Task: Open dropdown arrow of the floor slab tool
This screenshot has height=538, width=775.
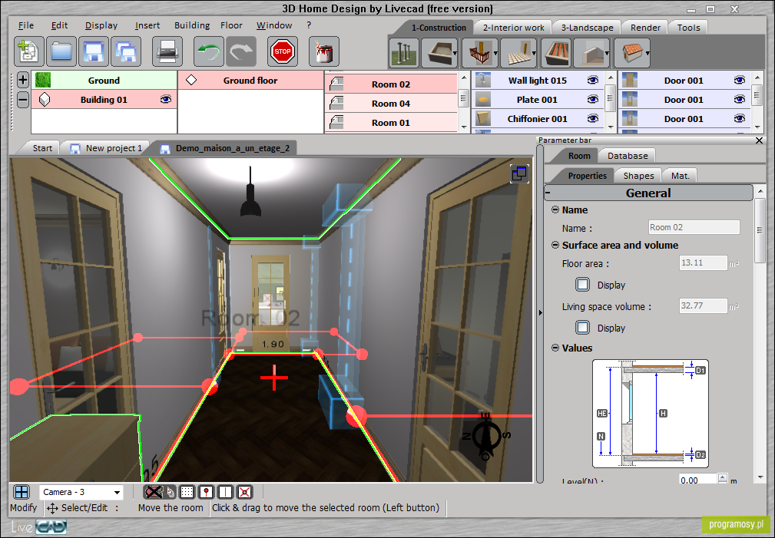Action: [x=535, y=54]
